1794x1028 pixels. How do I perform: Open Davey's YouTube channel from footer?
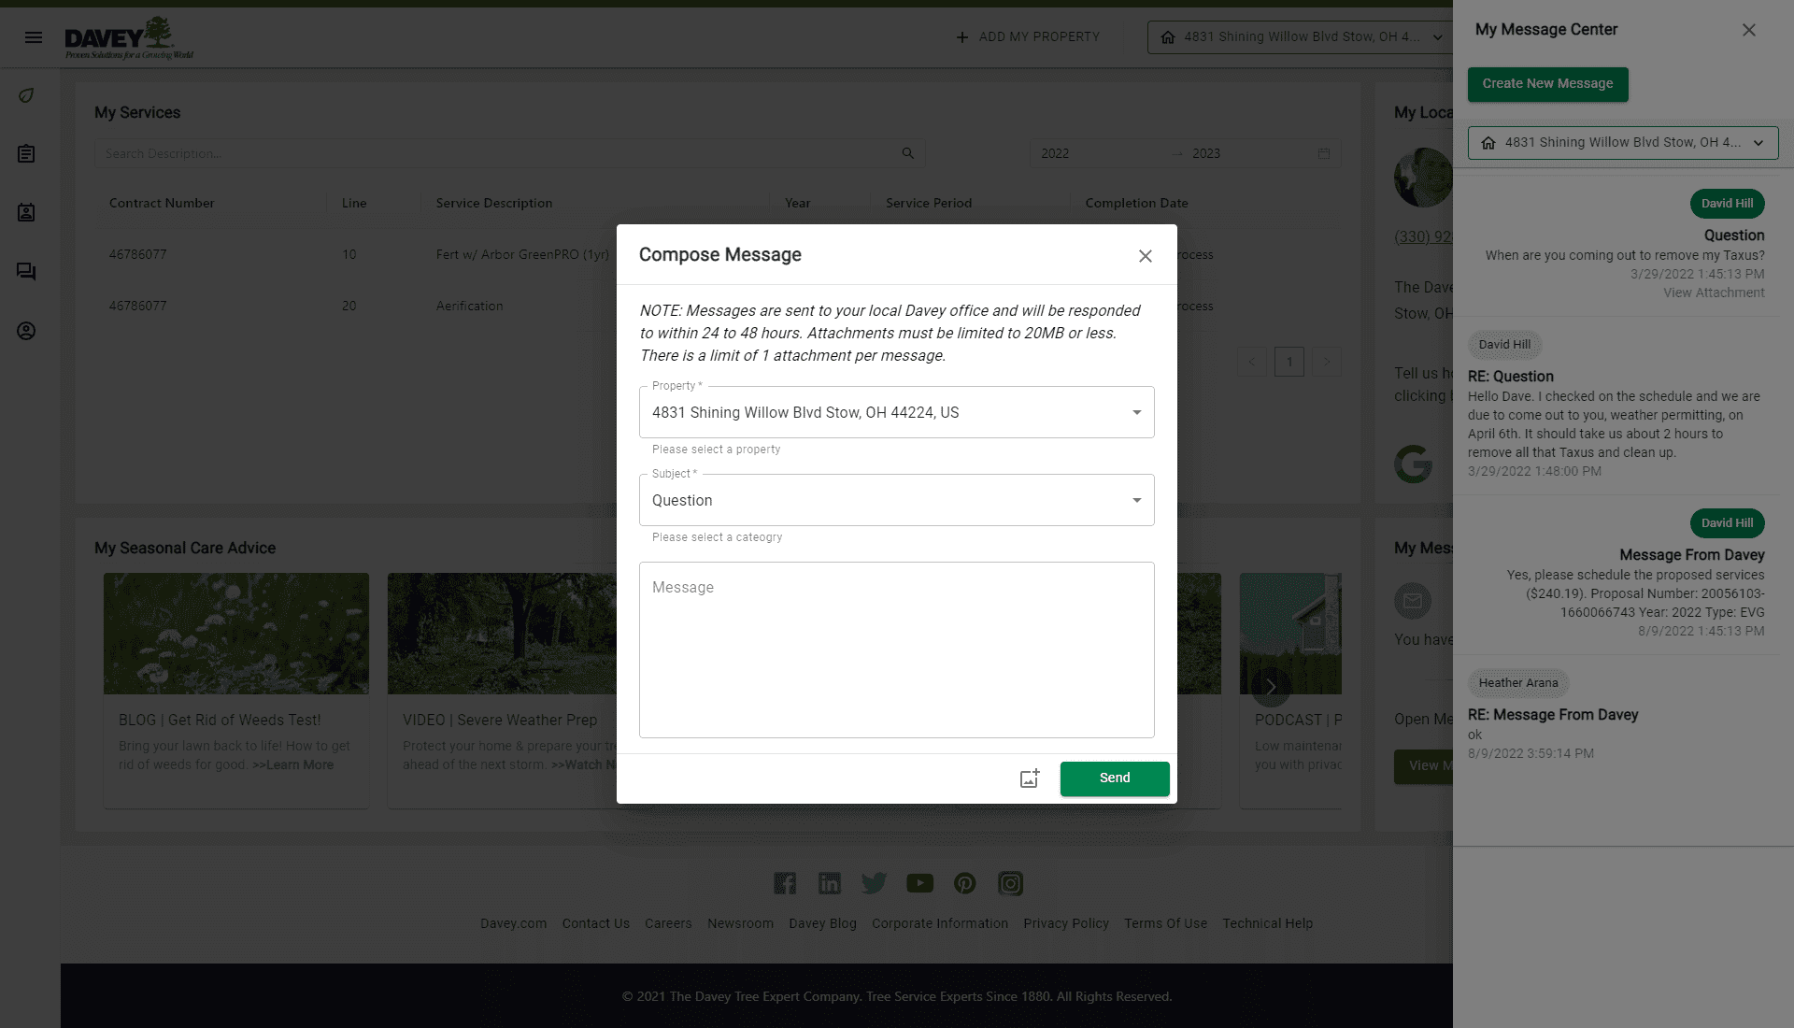[x=919, y=883]
